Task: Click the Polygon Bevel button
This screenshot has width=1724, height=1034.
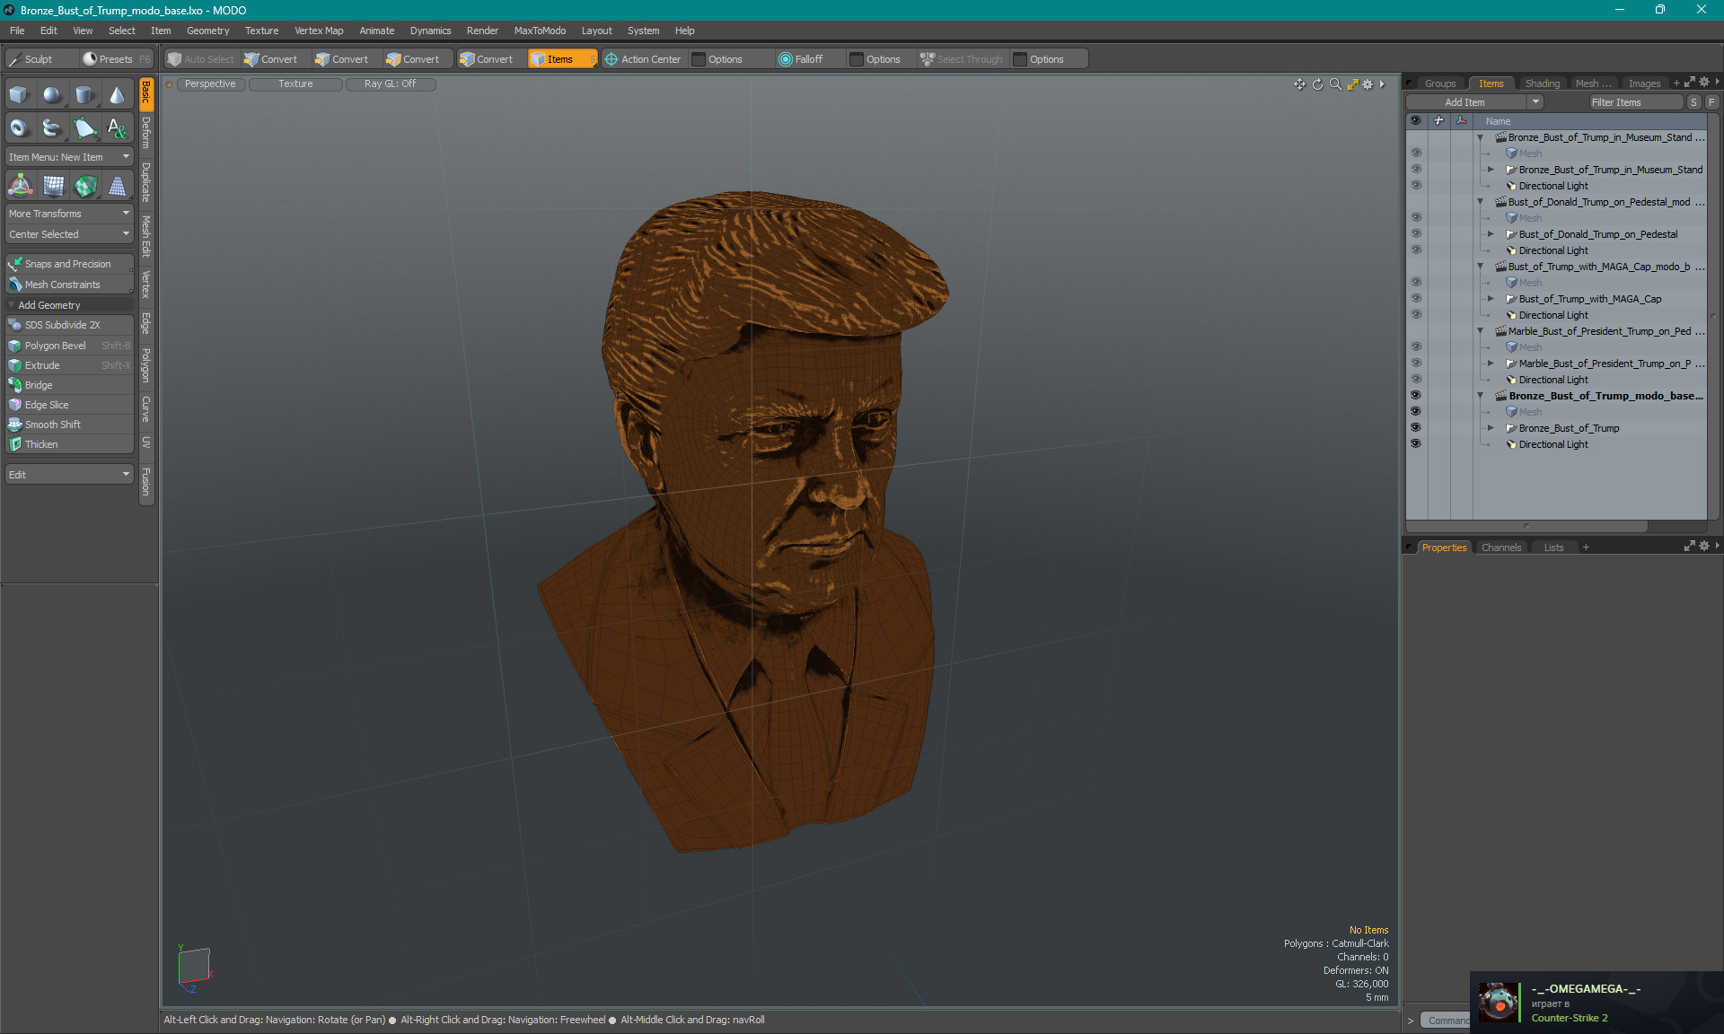Action: point(69,346)
